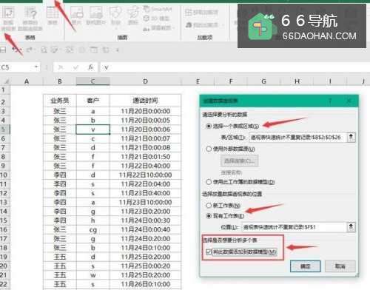Click the save icon in quick access toolbar
This screenshot has width=370, height=290.
(x=2, y=50)
